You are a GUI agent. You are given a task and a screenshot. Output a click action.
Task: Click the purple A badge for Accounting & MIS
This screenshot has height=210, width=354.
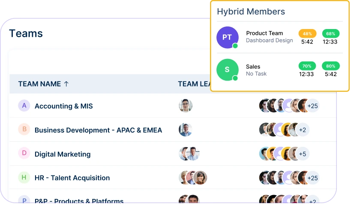coord(24,105)
